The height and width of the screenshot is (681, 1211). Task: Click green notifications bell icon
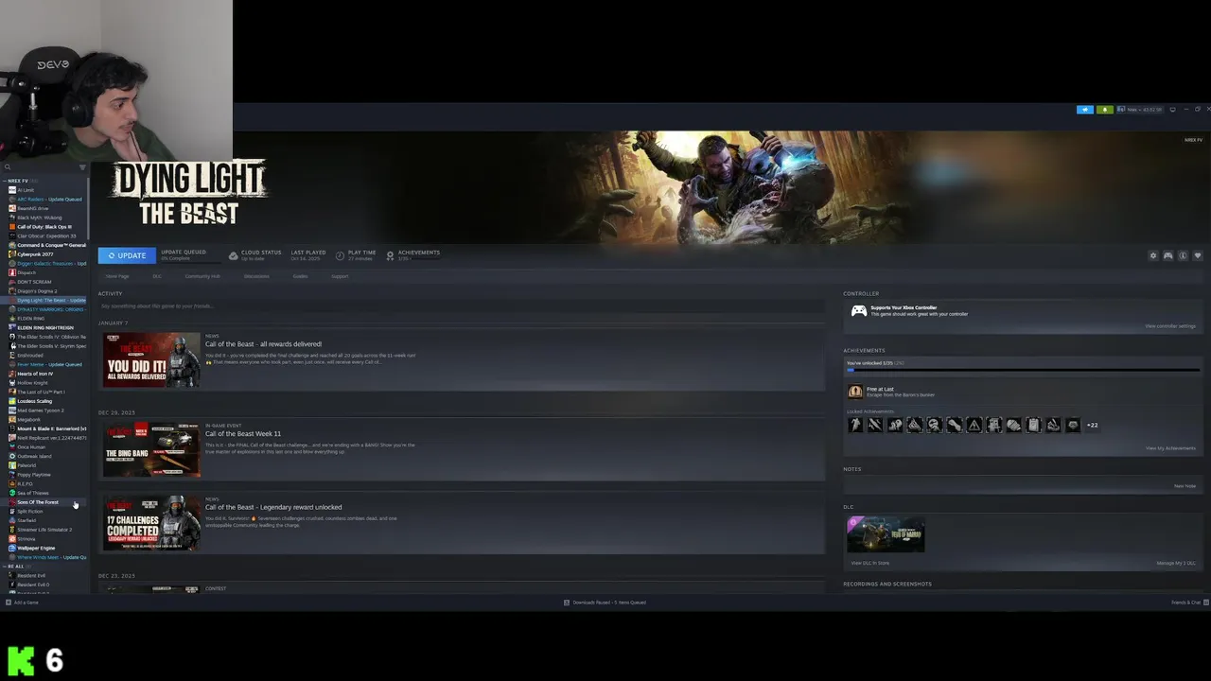1104,110
